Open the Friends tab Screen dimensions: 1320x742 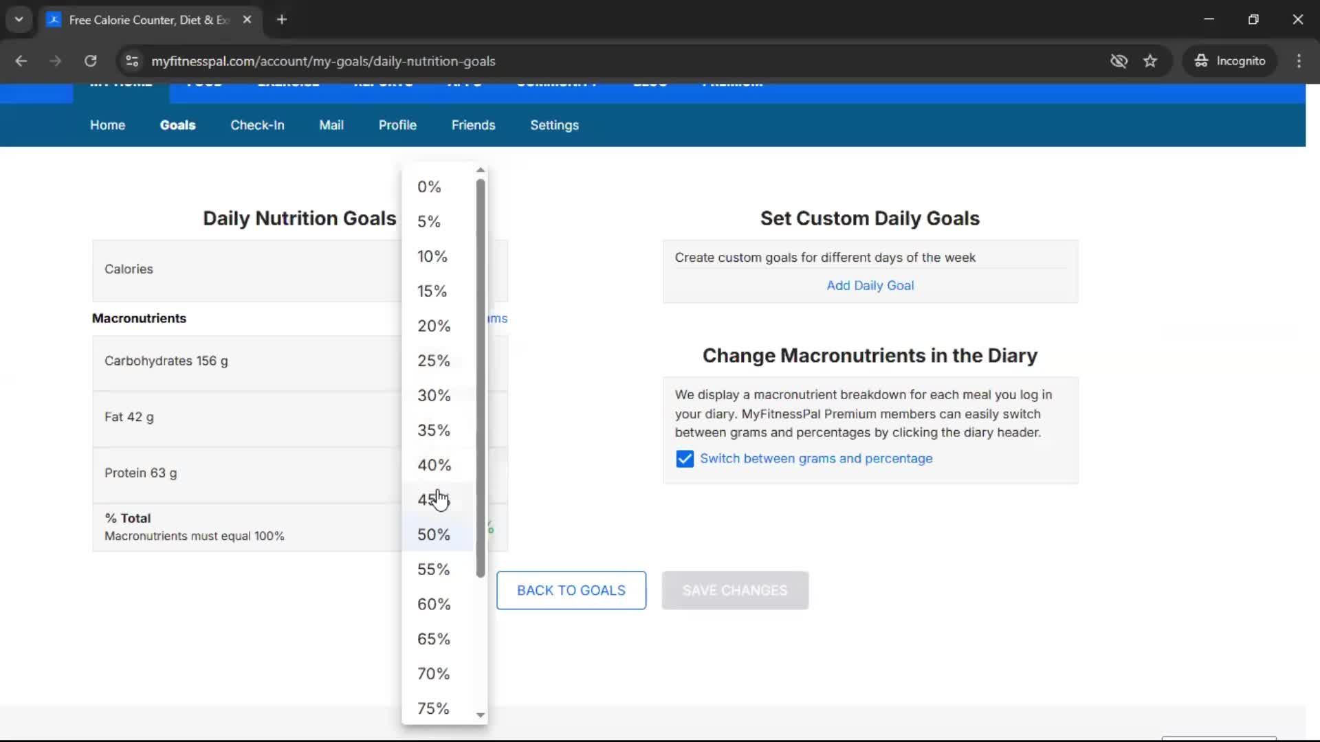pos(473,125)
